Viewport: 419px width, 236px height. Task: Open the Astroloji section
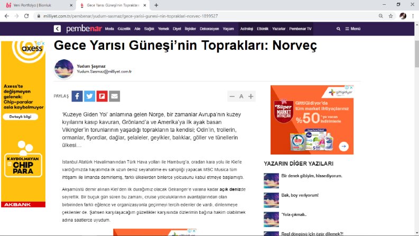[246, 29]
